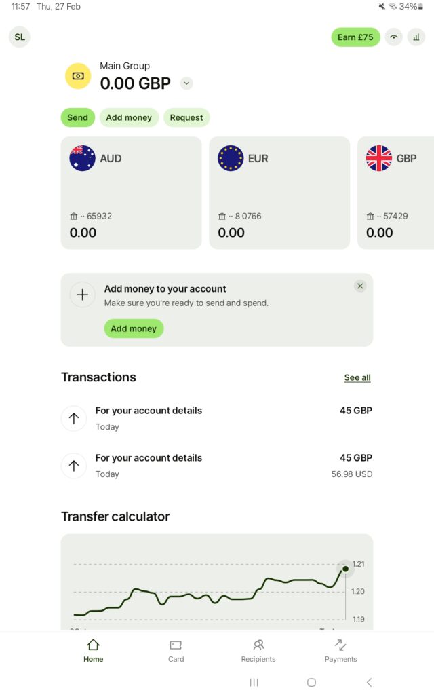The height and width of the screenshot is (695, 434).
Task: Expand the Main Group balance dropdown
Action: coord(186,83)
